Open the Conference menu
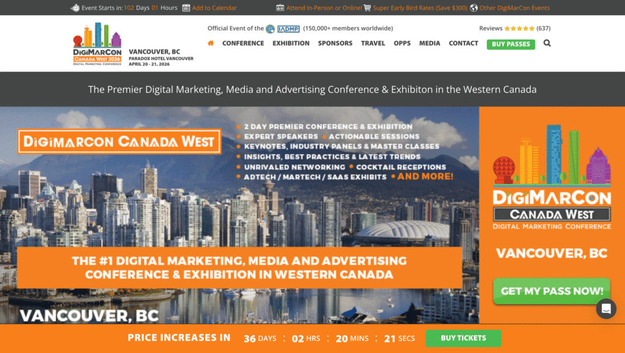625x353 pixels. (243, 43)
